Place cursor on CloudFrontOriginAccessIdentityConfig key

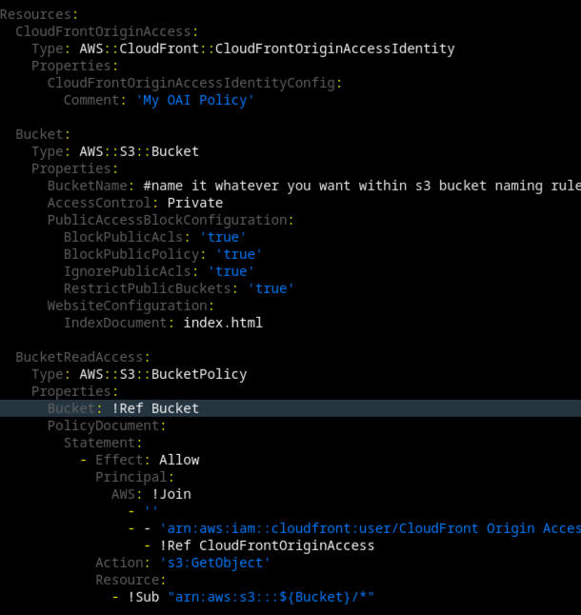click(x=194, y=83)
